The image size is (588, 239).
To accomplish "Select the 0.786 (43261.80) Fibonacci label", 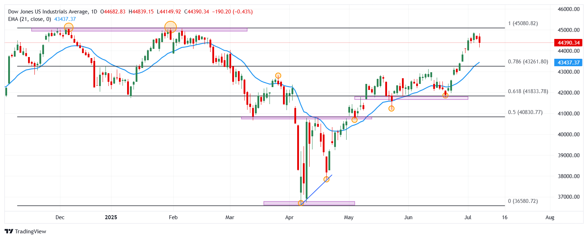I will (528, 62).
